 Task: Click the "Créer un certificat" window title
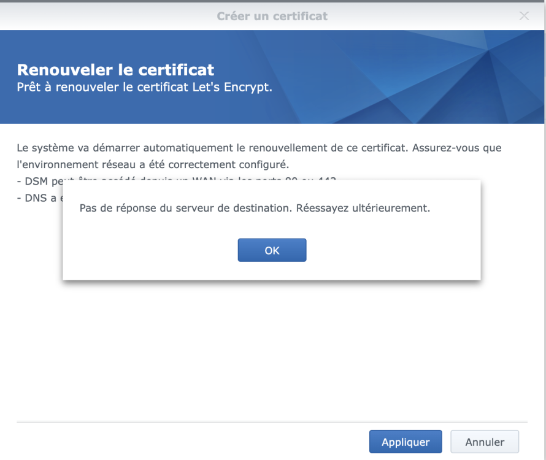272,16
